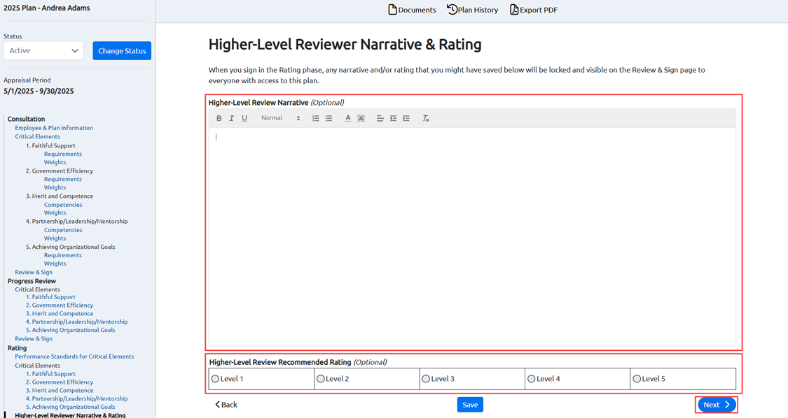The height and width of the screenshot is (418, 788).
Task: Open Progress Review 2. Government Efficiency
Action: [x=60, y=305]
